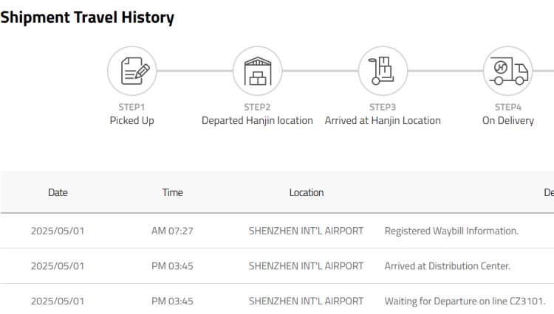The image size is (554, 314).
Task: Select the STEP1 label
Action: point(131,107)
